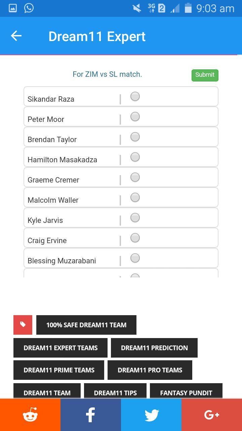Open the WhatsApp notification icon

[x=29, y=8]
